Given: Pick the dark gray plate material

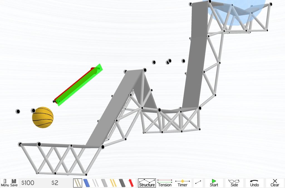Looking at the screenshot, I should pos(122,183).
